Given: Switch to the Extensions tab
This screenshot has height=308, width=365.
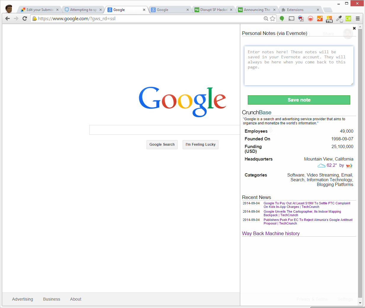Looking at the screenshot, I should click(300, 10).
